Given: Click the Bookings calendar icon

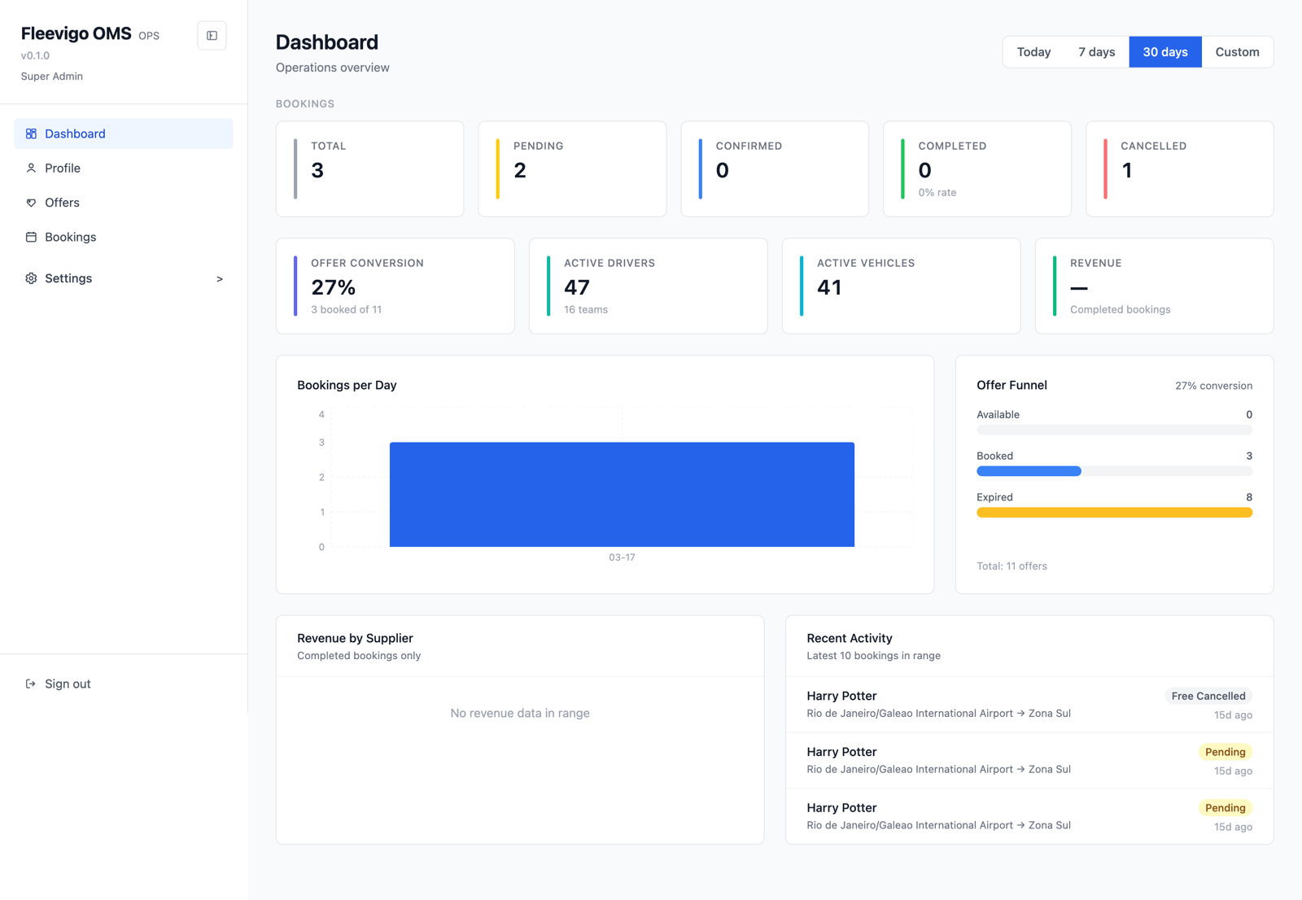Looking at the screenshot, I should point(31,237).
